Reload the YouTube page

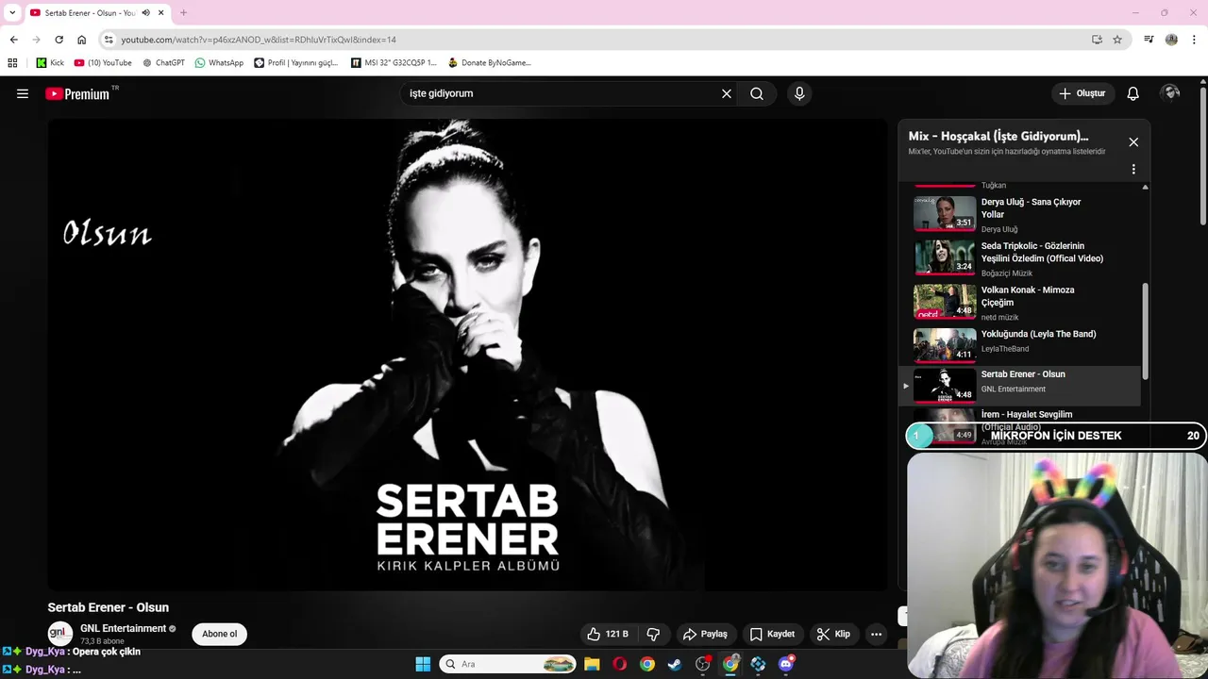click(59, 40)
